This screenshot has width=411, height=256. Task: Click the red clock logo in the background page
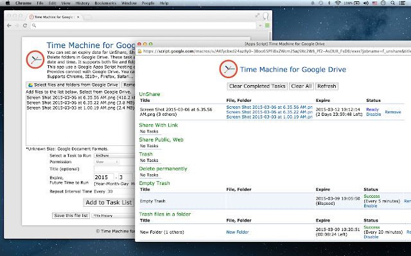tap(35, 60)
